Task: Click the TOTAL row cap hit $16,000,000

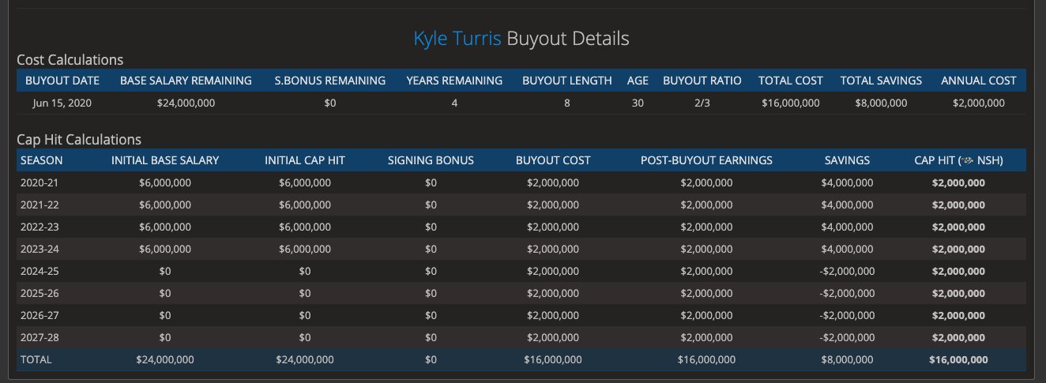Action: coord(958,359)
